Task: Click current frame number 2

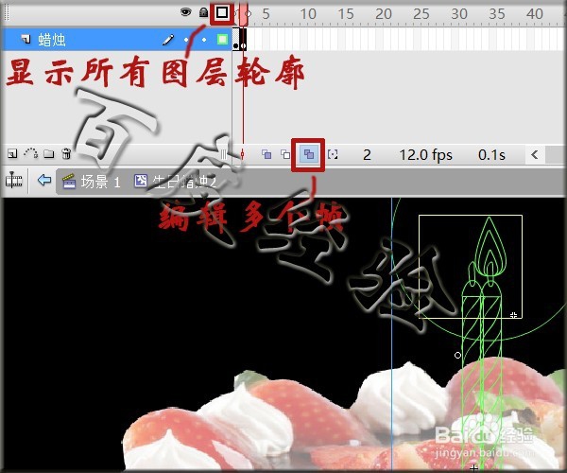Action: pyautogui.click(x=367, y=155)
